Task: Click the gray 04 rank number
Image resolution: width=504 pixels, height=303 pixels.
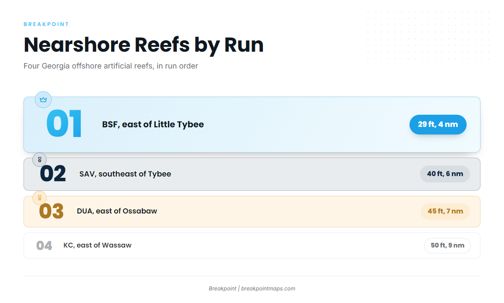Action: click(44, 245)
